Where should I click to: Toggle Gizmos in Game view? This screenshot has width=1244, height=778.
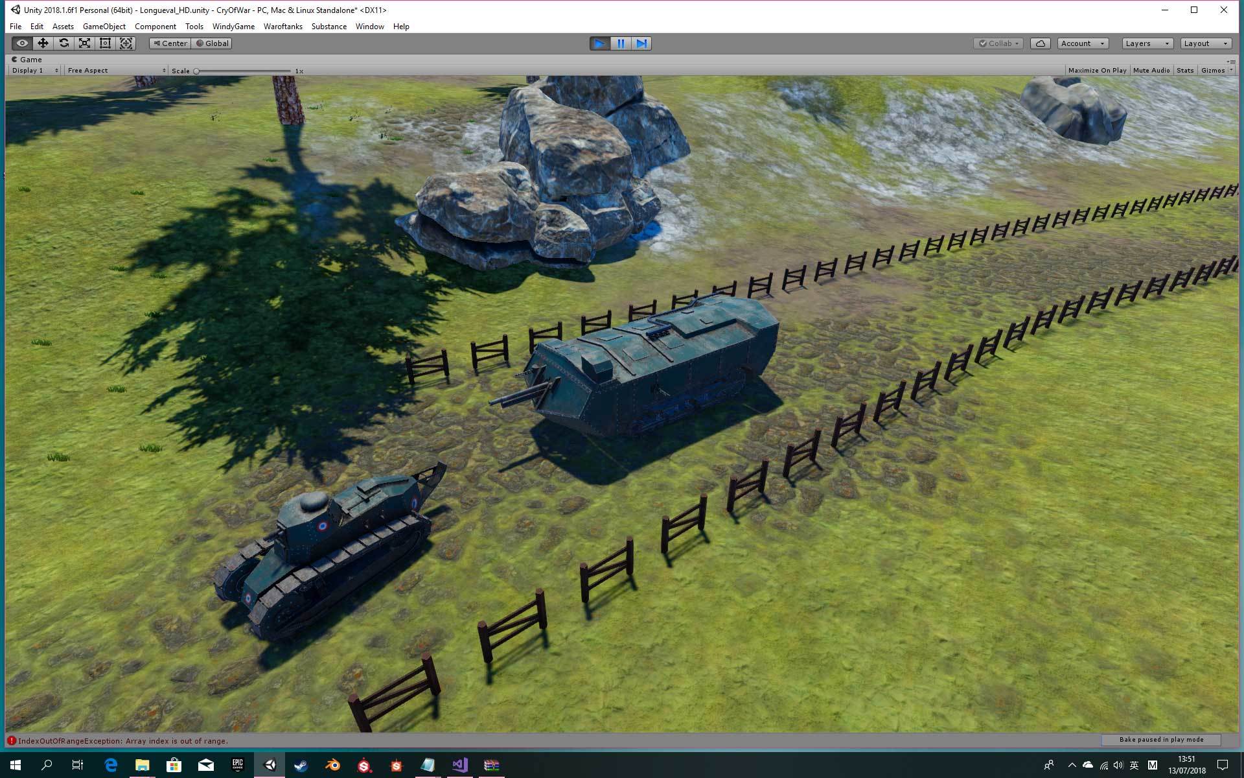(1212, 70)
